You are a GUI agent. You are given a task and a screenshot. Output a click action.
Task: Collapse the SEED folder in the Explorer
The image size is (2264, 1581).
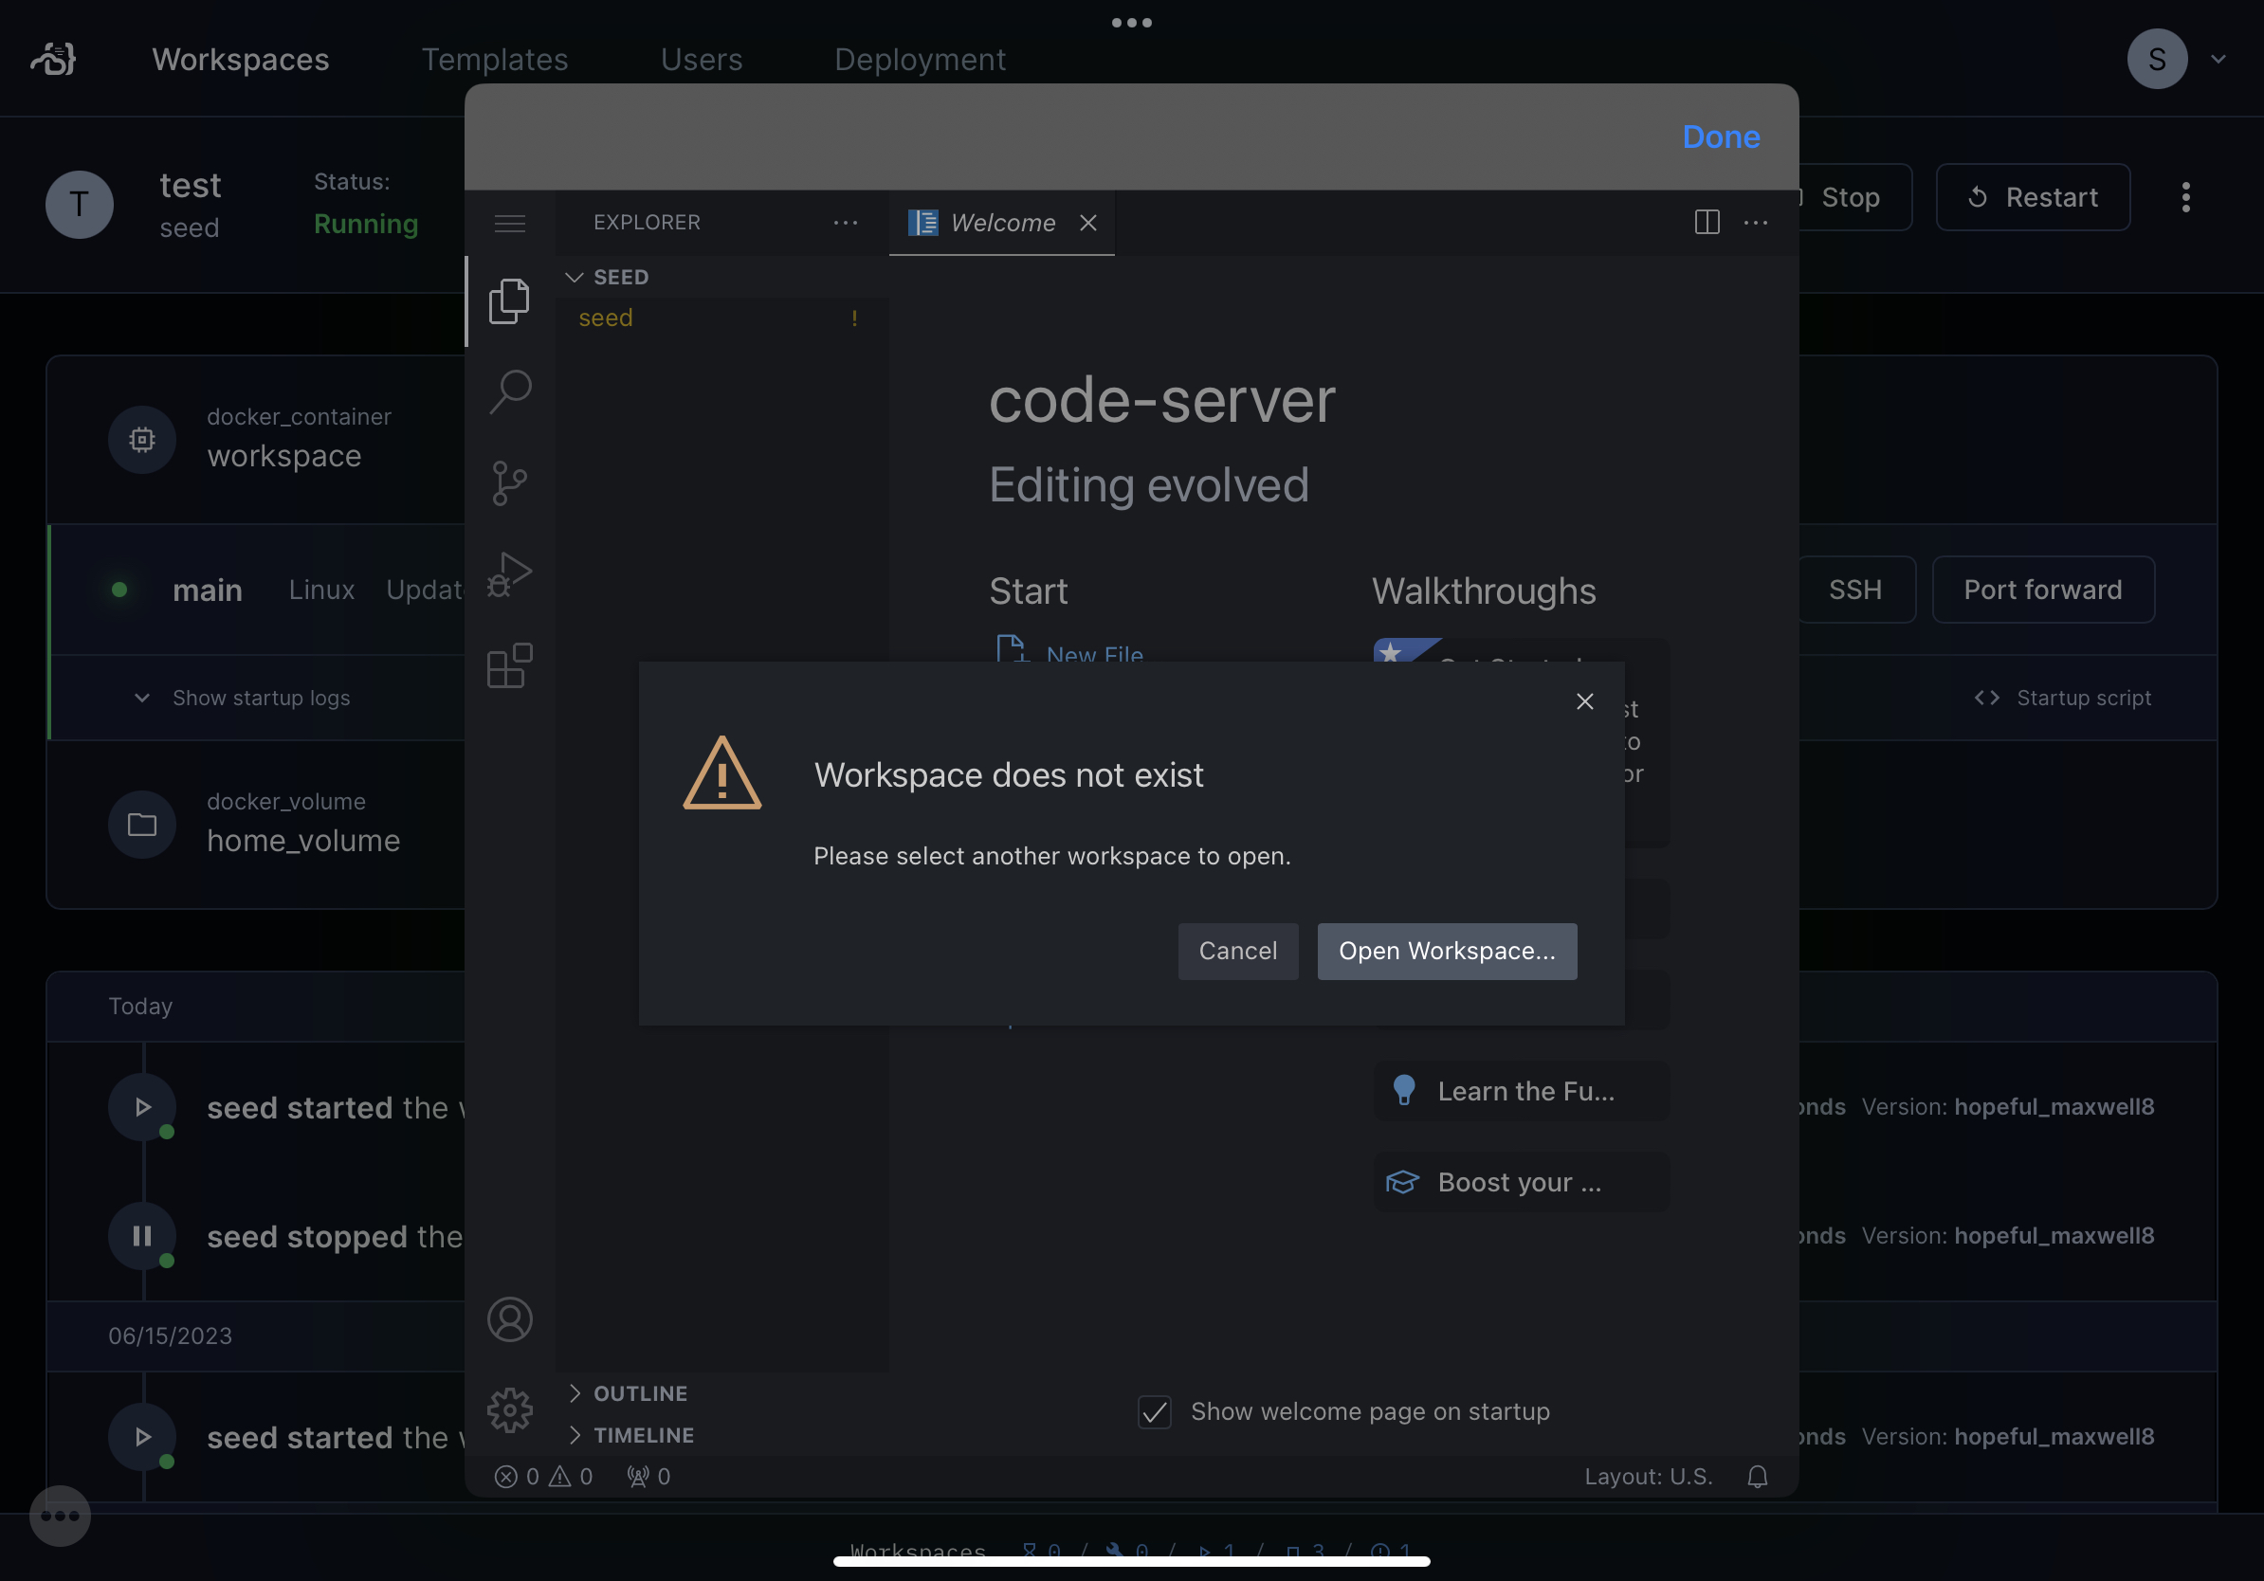tap(575, 277)
